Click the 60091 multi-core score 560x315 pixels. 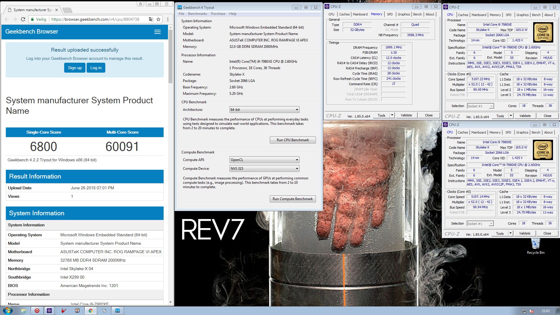[x=122, y=146]
